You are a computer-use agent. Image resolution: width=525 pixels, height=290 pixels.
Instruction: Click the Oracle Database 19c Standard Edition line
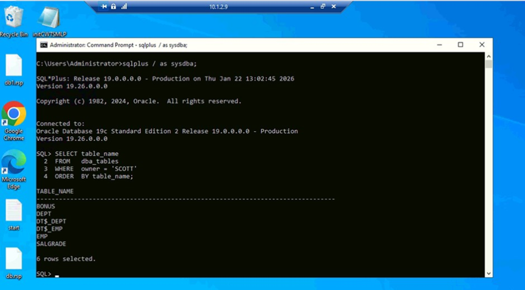click(167, 131)
